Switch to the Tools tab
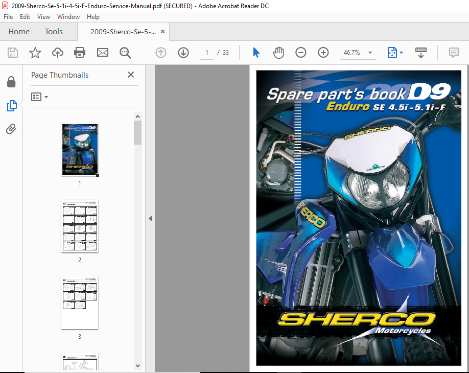 point(54,31)
